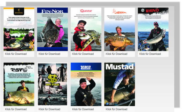Open the Mustad 2017 catalog cover

click(x=120, y=84)
